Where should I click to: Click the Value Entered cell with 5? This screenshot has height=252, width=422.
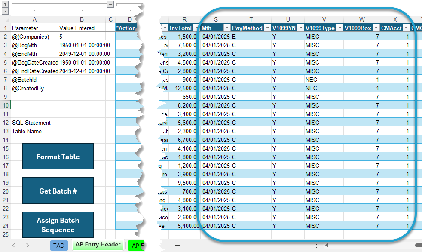point(82,37)
